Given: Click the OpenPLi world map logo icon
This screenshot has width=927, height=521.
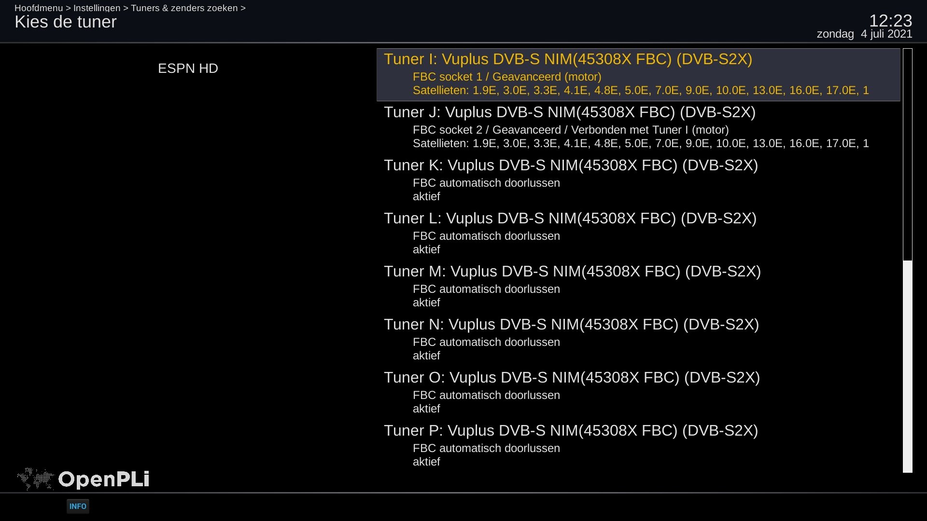Looking at the screenshot, I should pos(35,479).
